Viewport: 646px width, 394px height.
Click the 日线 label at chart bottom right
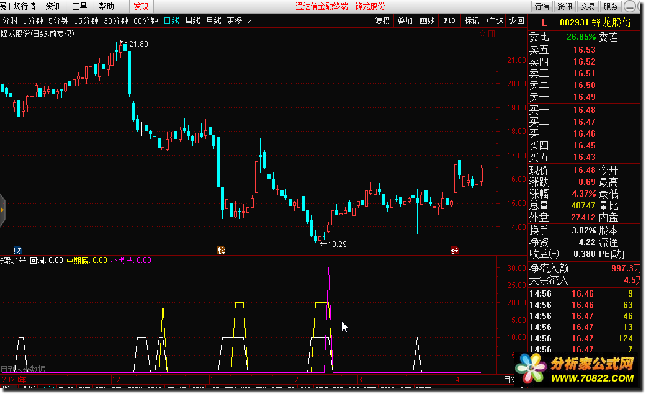(x=509, y=379)
